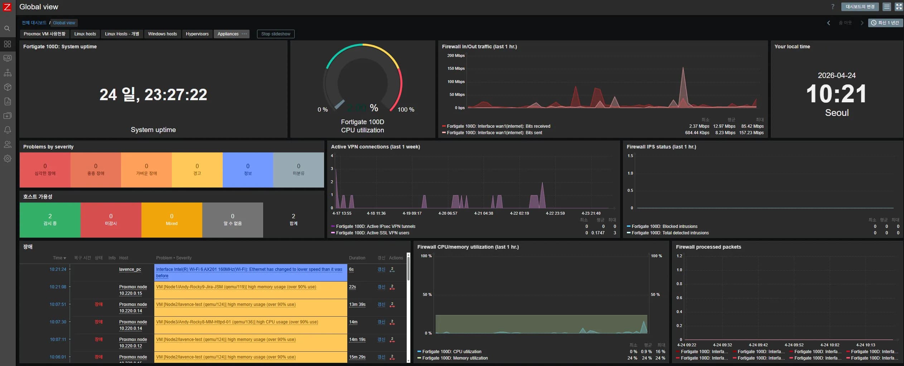Click the help question mark icon

coord(832,7)
